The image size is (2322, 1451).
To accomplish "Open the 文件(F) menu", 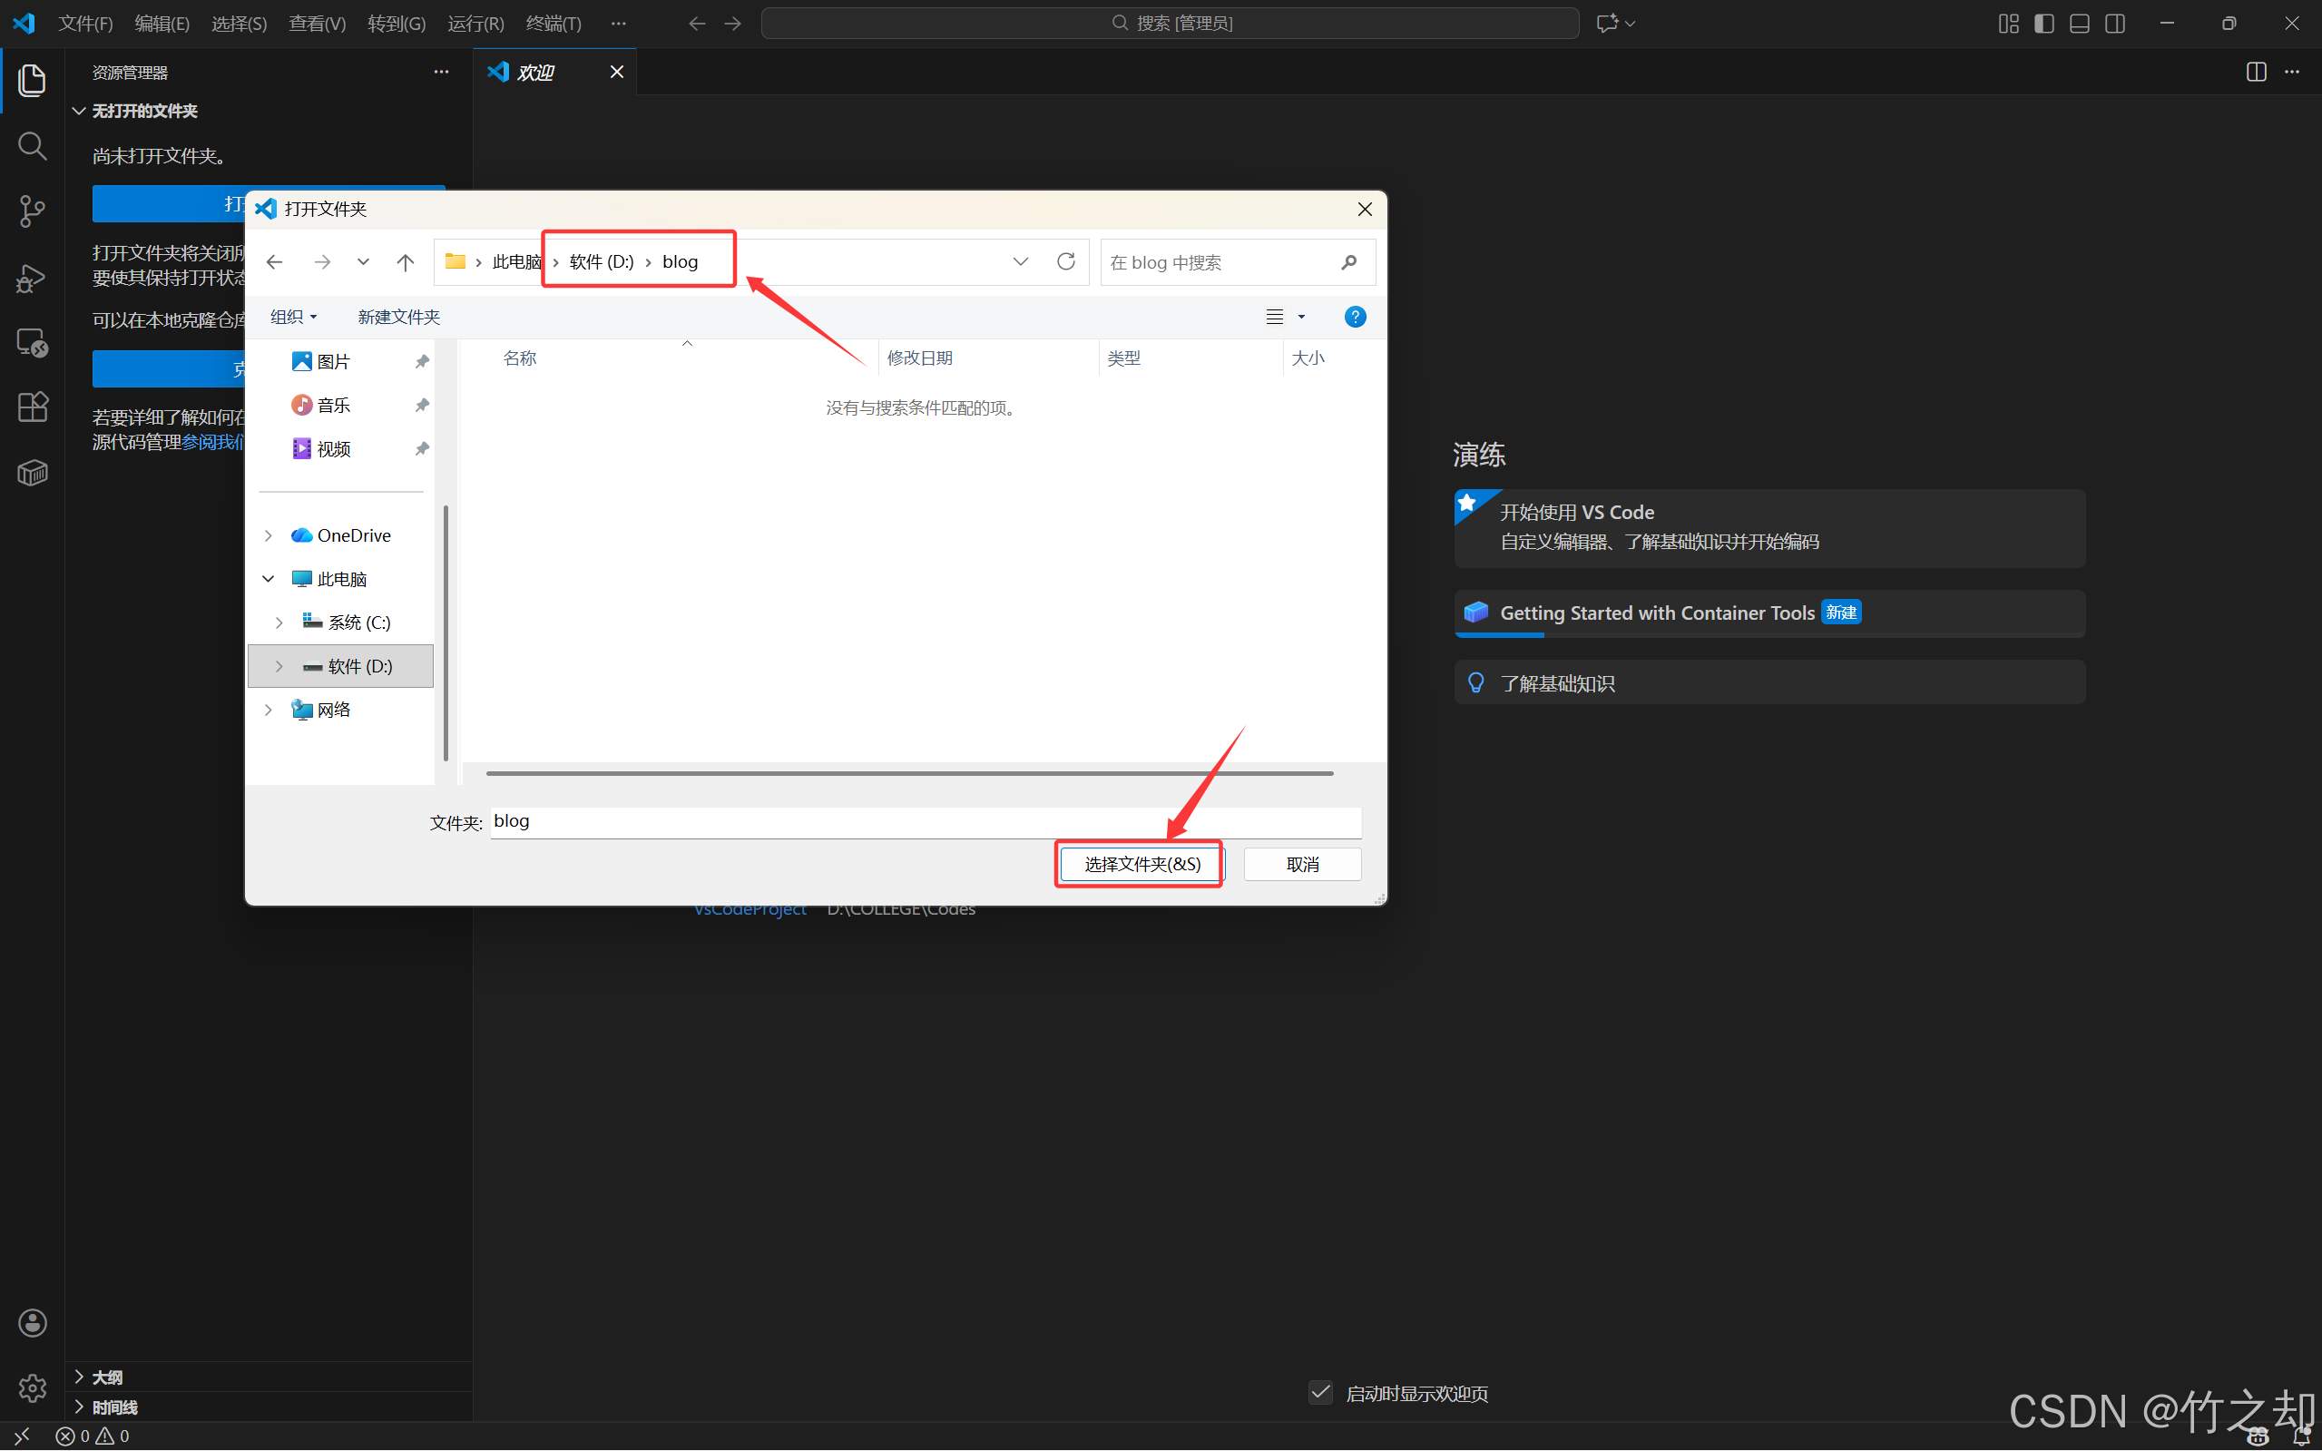I will point(84,23).
